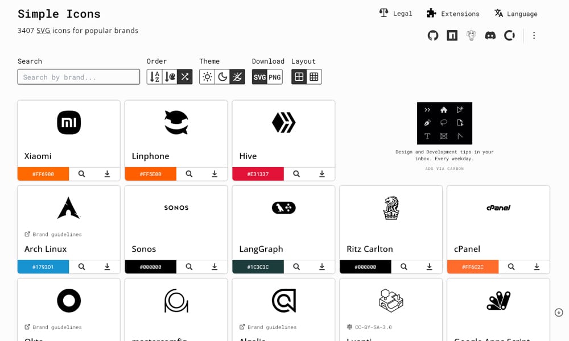Preview the Hive icon with magnifier
This screenshot has height=341, width=569.
(296, 174)
